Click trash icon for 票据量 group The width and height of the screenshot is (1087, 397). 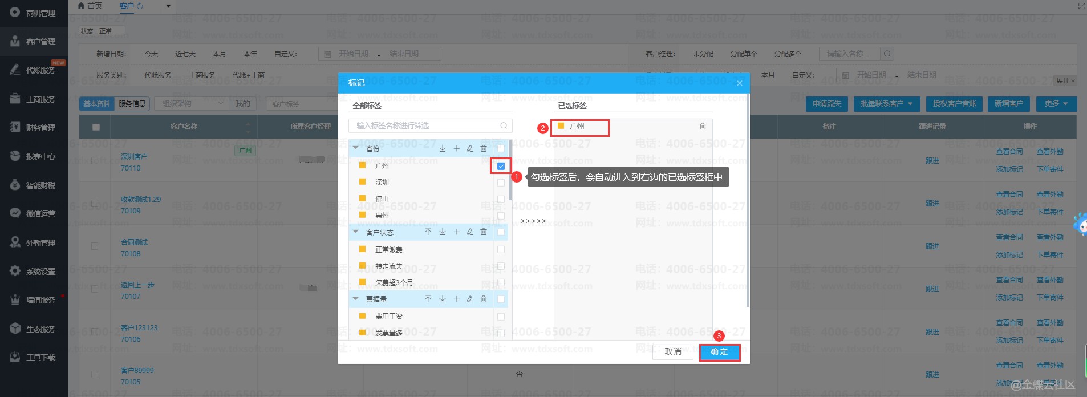(484, 299)
